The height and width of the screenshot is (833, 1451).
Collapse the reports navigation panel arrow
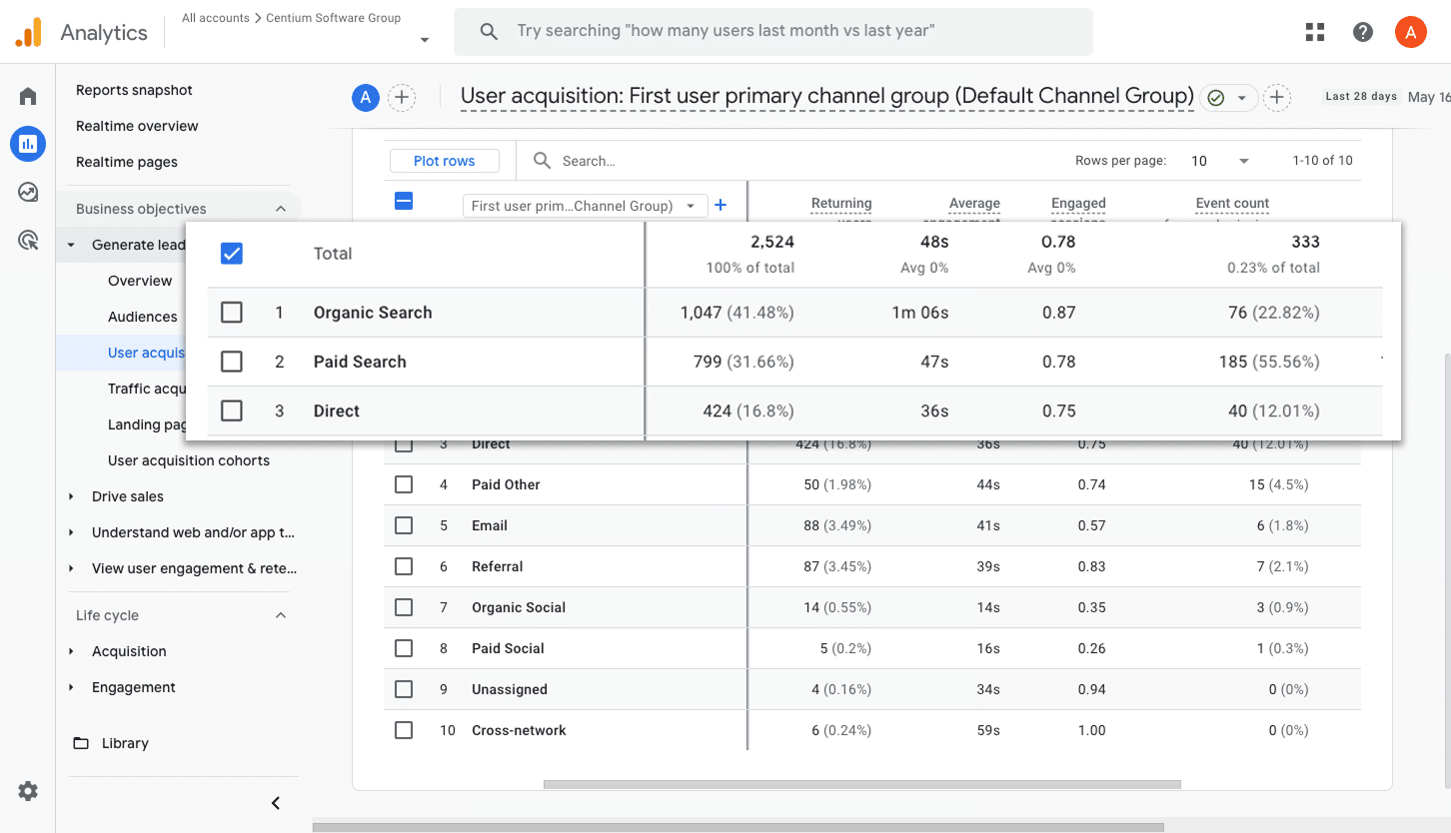tap(276, 803)
